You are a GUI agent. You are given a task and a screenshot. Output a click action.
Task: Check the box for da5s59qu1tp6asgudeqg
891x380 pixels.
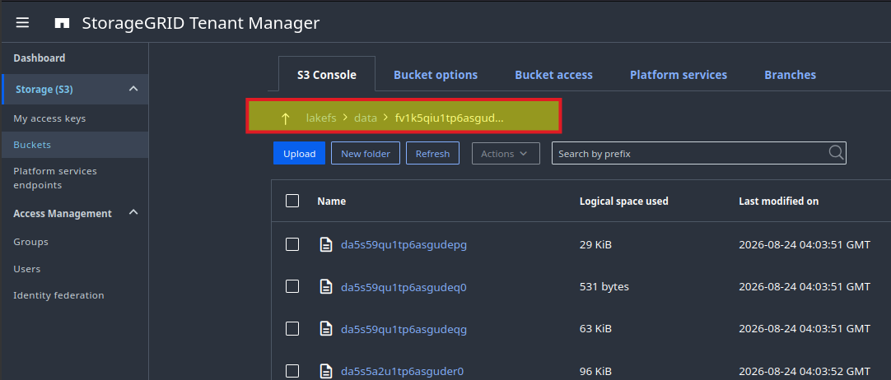[292, 328]
